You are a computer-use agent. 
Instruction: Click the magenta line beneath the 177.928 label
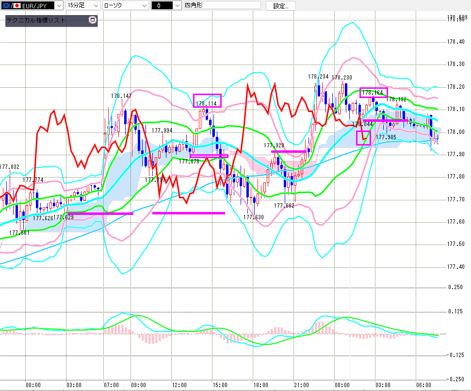[x=289, y=151]
